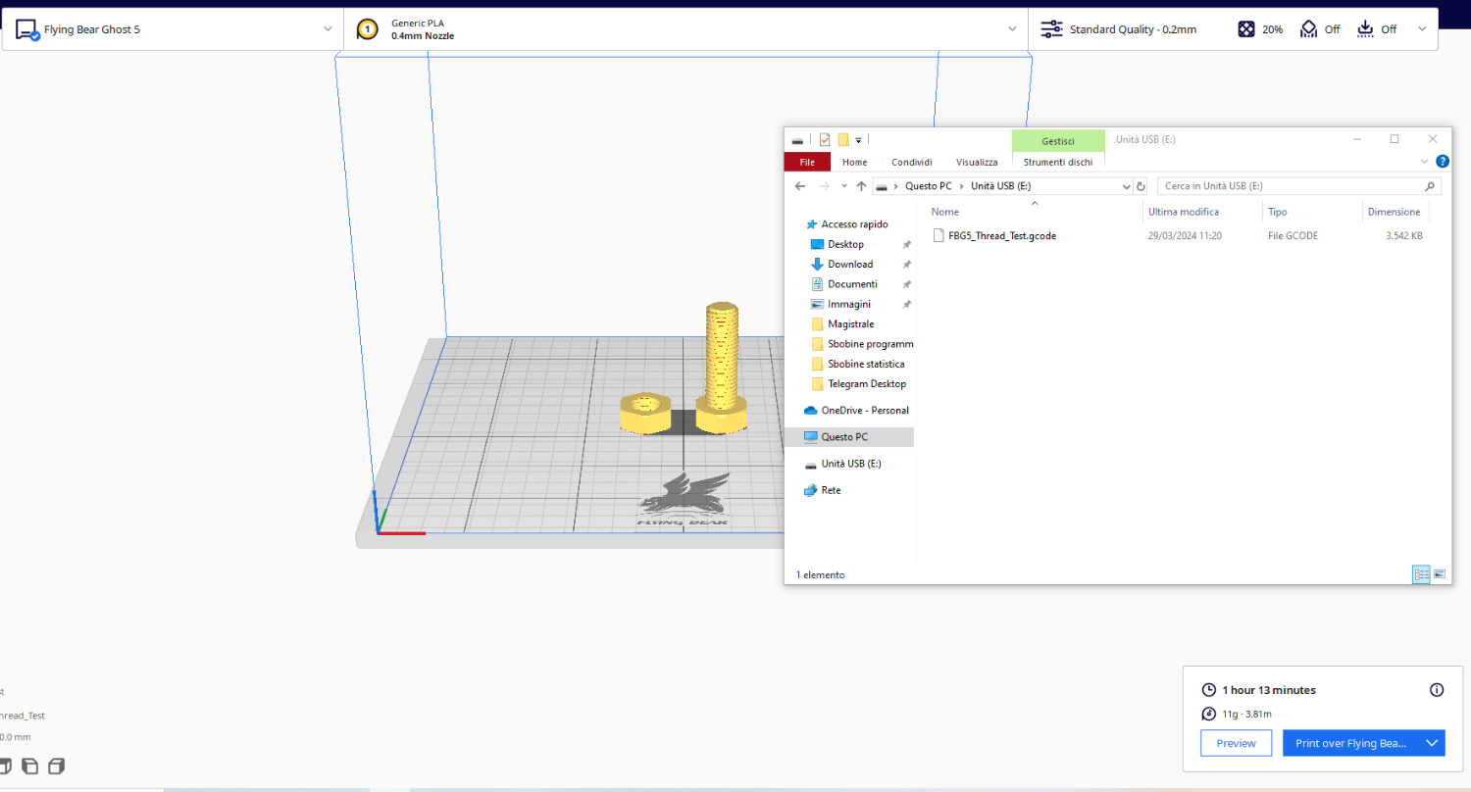Click the Preview button

(1236, 743)
